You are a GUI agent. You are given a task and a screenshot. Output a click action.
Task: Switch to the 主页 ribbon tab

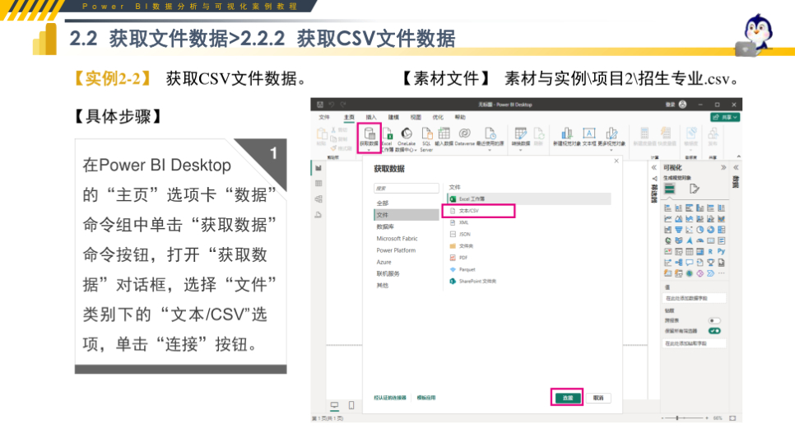point(349,117)
